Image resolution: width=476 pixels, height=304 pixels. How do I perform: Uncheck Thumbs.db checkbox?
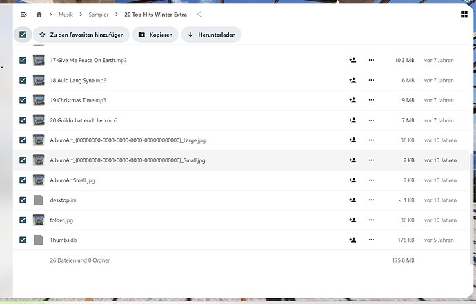23,240
